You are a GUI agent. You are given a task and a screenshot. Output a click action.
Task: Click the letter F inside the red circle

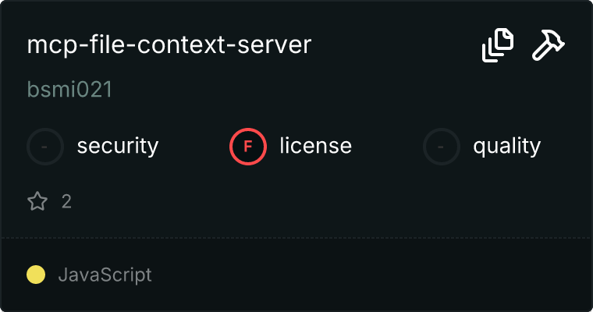tap(248, 146)
